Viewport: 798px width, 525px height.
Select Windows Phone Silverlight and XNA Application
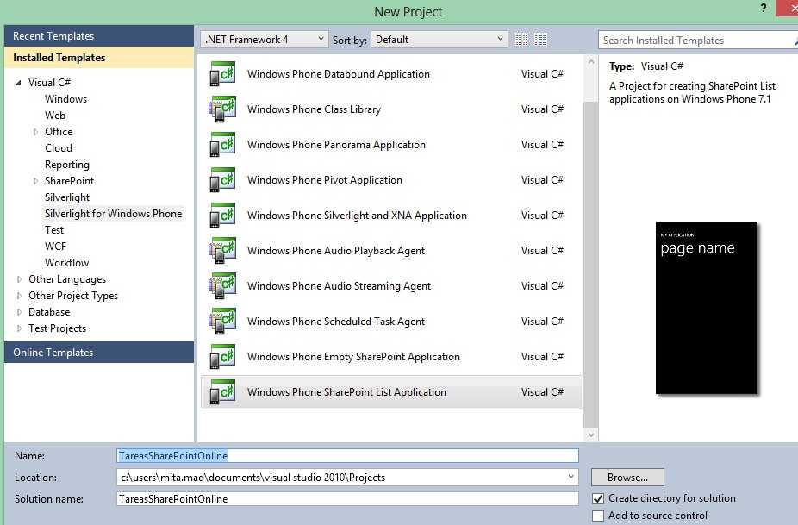[x=391, y=216]
